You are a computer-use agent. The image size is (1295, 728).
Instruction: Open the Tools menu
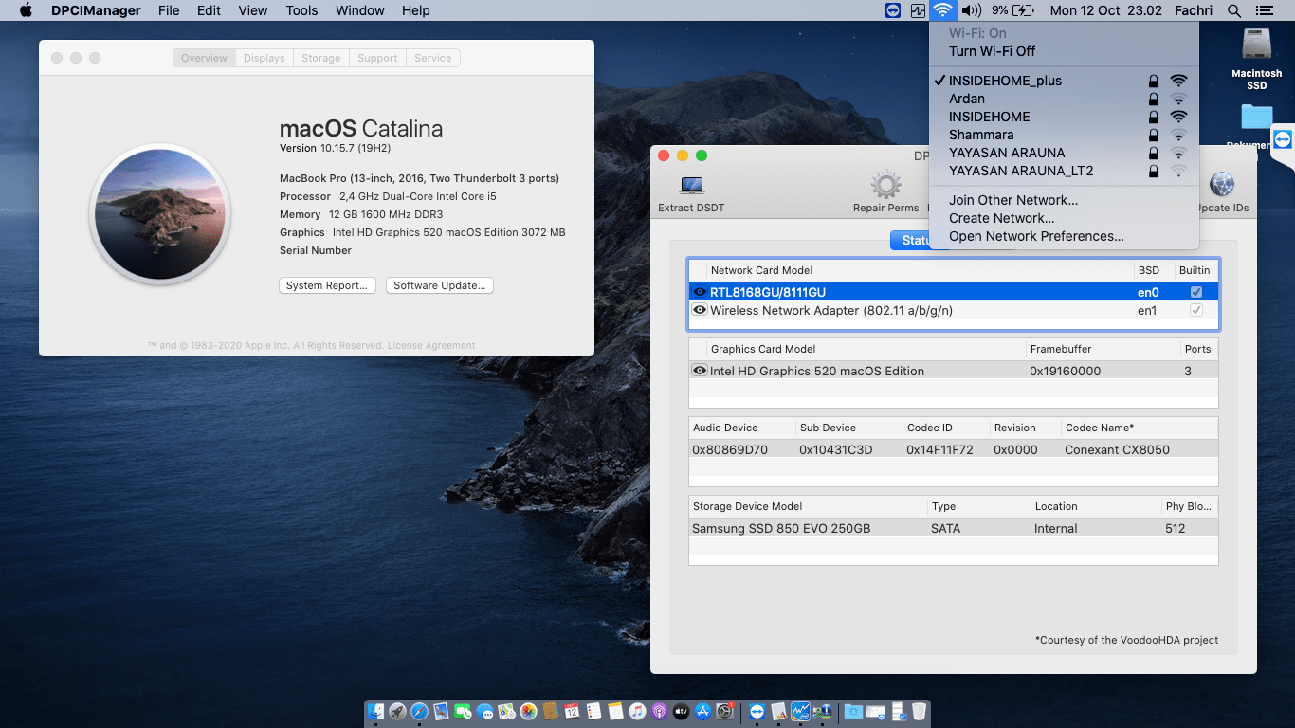click(x=301, y=10)
